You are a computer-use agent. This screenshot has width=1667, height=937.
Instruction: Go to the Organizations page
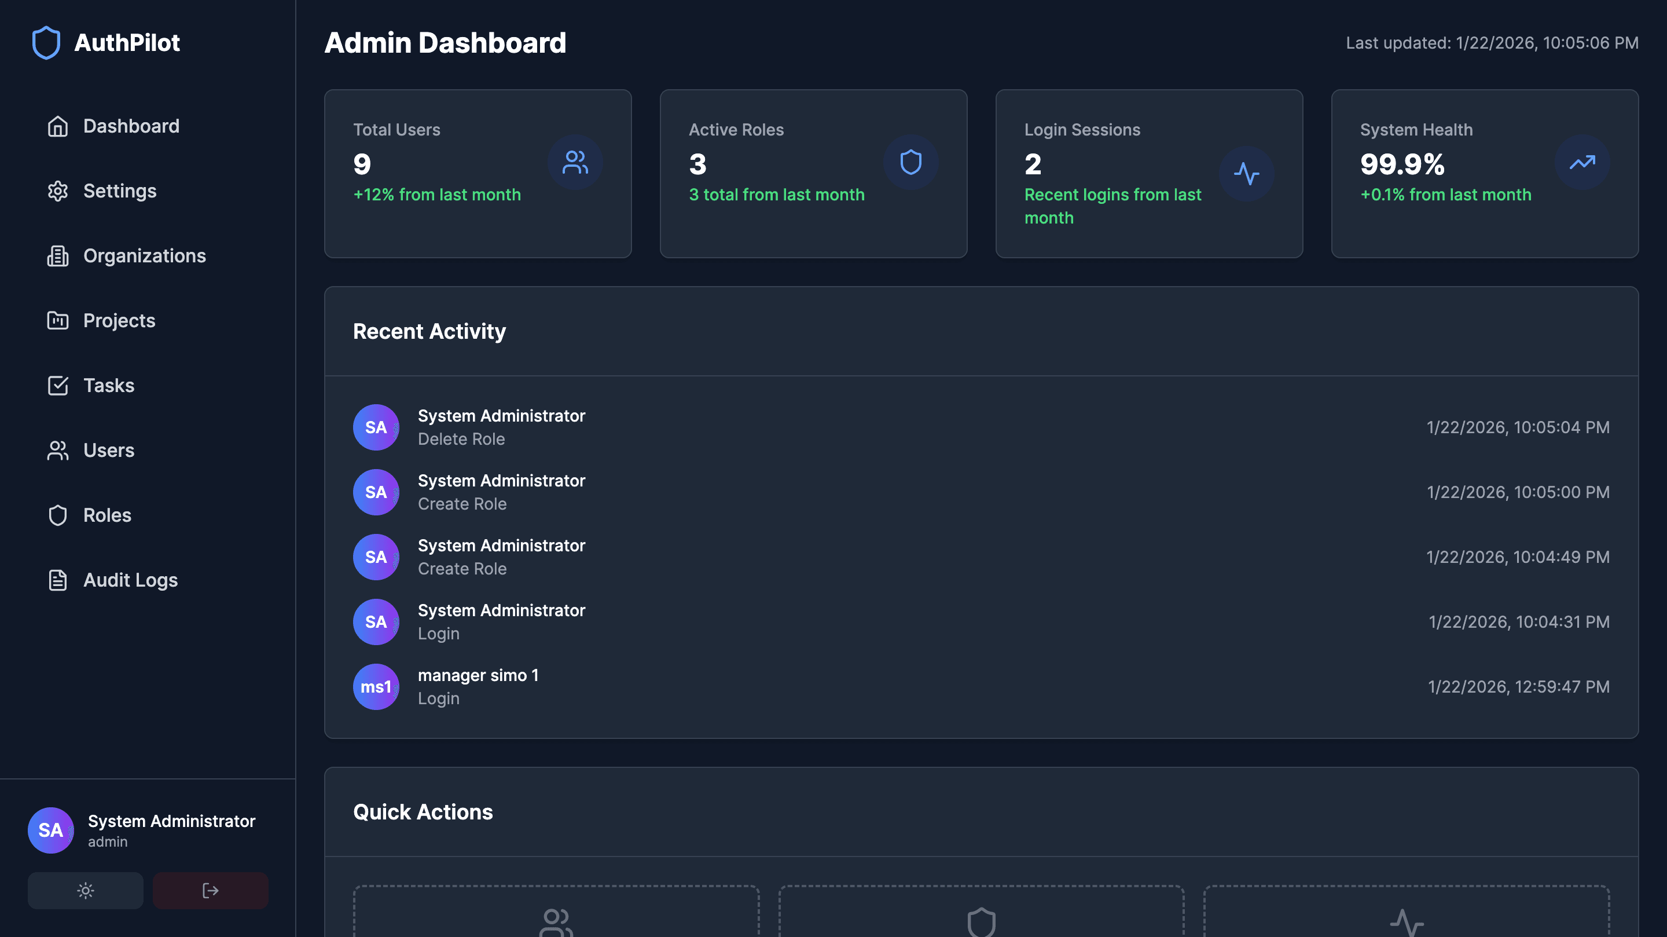tap(144, 256)
